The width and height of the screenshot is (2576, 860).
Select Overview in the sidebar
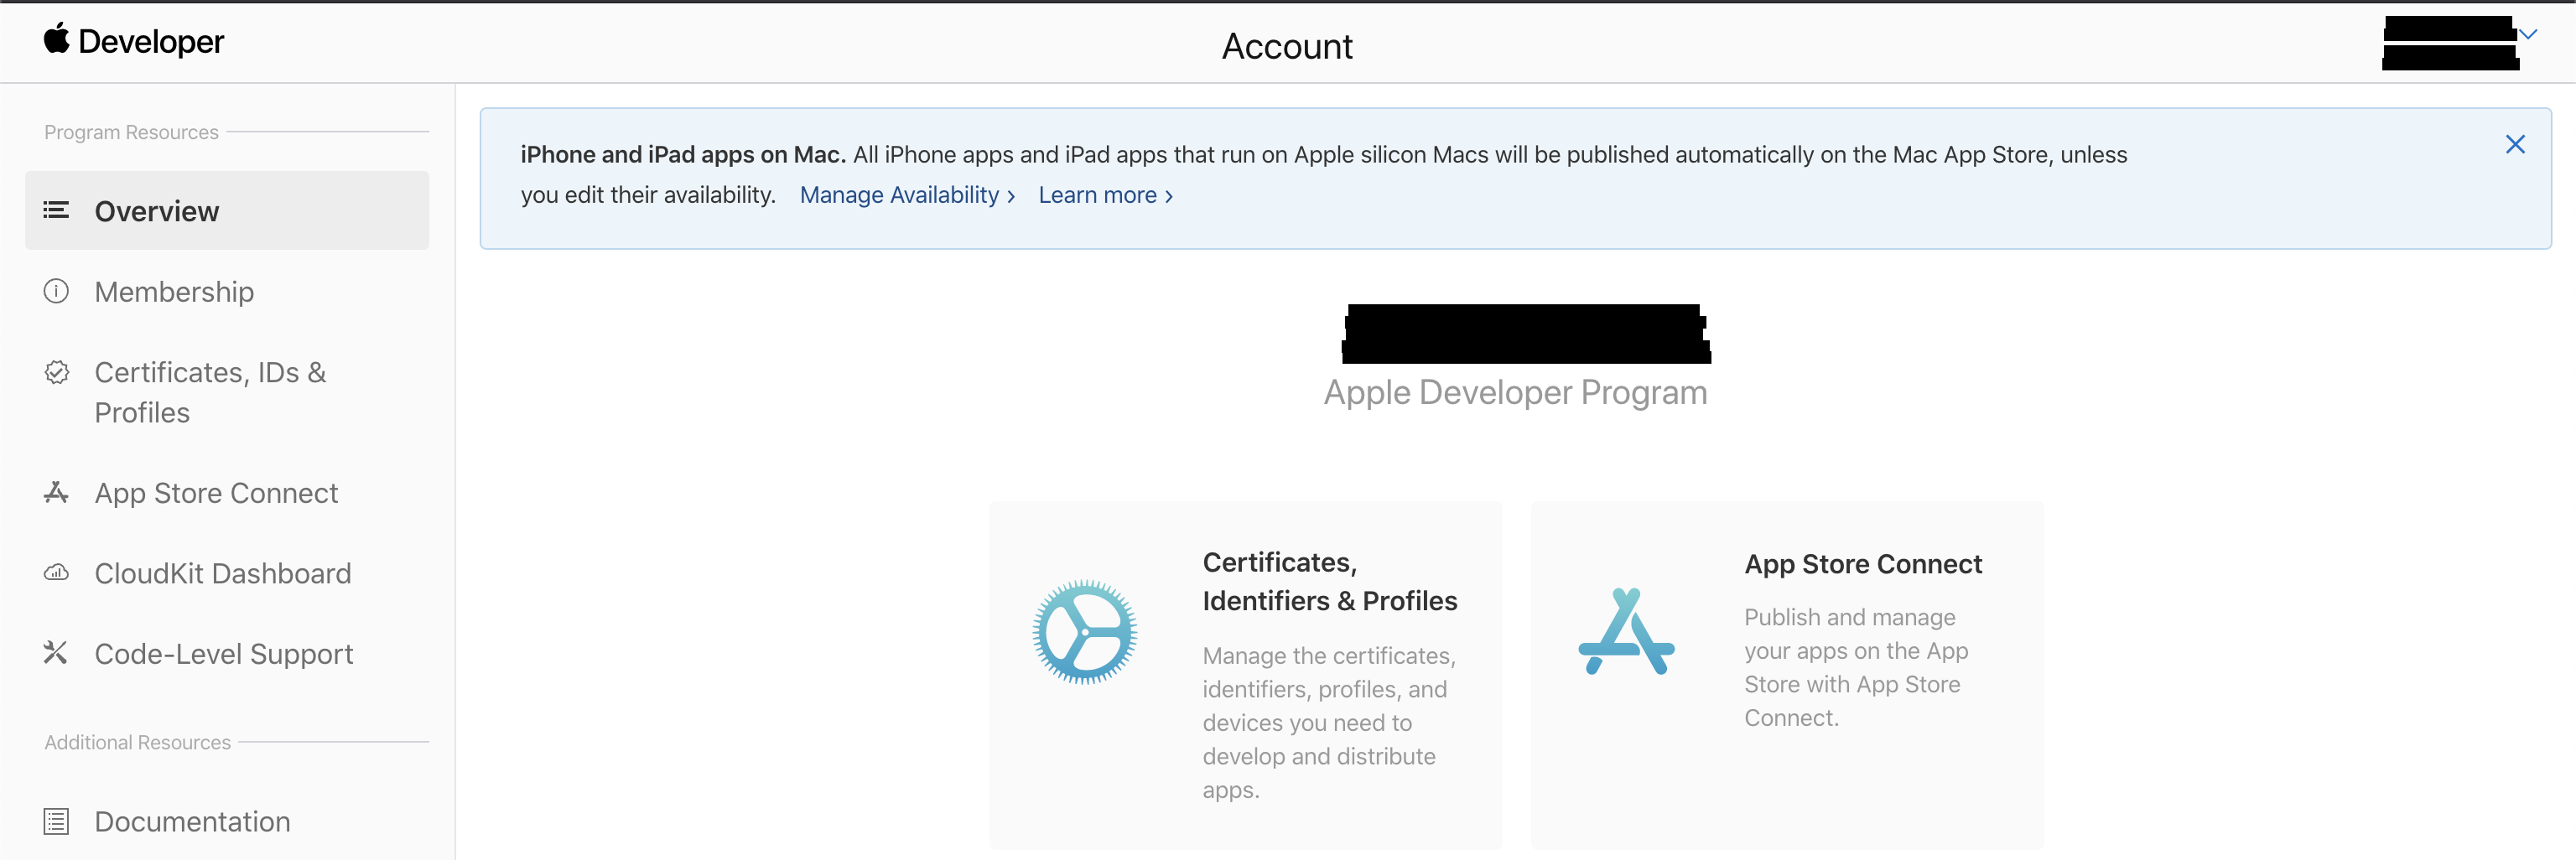click(227, 210)
